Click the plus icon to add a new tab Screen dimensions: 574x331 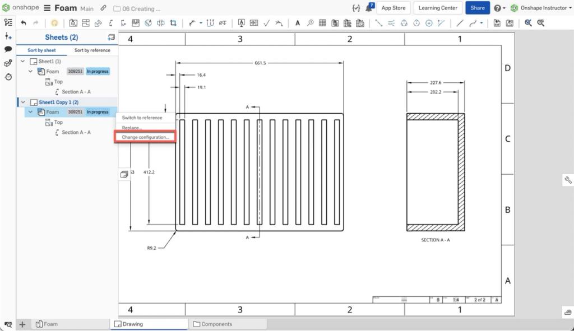[x=22, y=324]
